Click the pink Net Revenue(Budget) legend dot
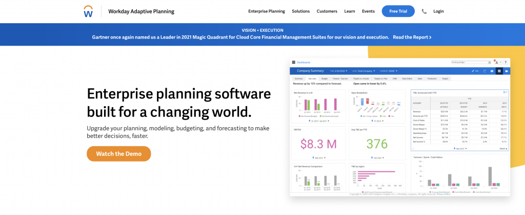The image size is (525, 215). coord(299,116)
